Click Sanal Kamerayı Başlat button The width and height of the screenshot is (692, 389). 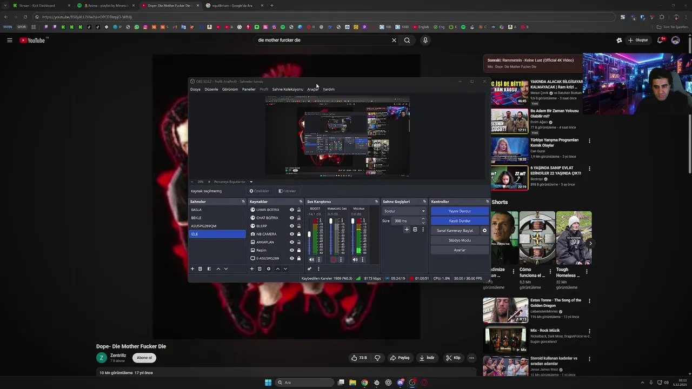click(455, 231)
